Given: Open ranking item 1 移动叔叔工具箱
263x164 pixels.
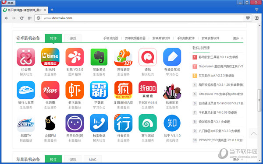Looking at the screenshot, I should [218, 57].
